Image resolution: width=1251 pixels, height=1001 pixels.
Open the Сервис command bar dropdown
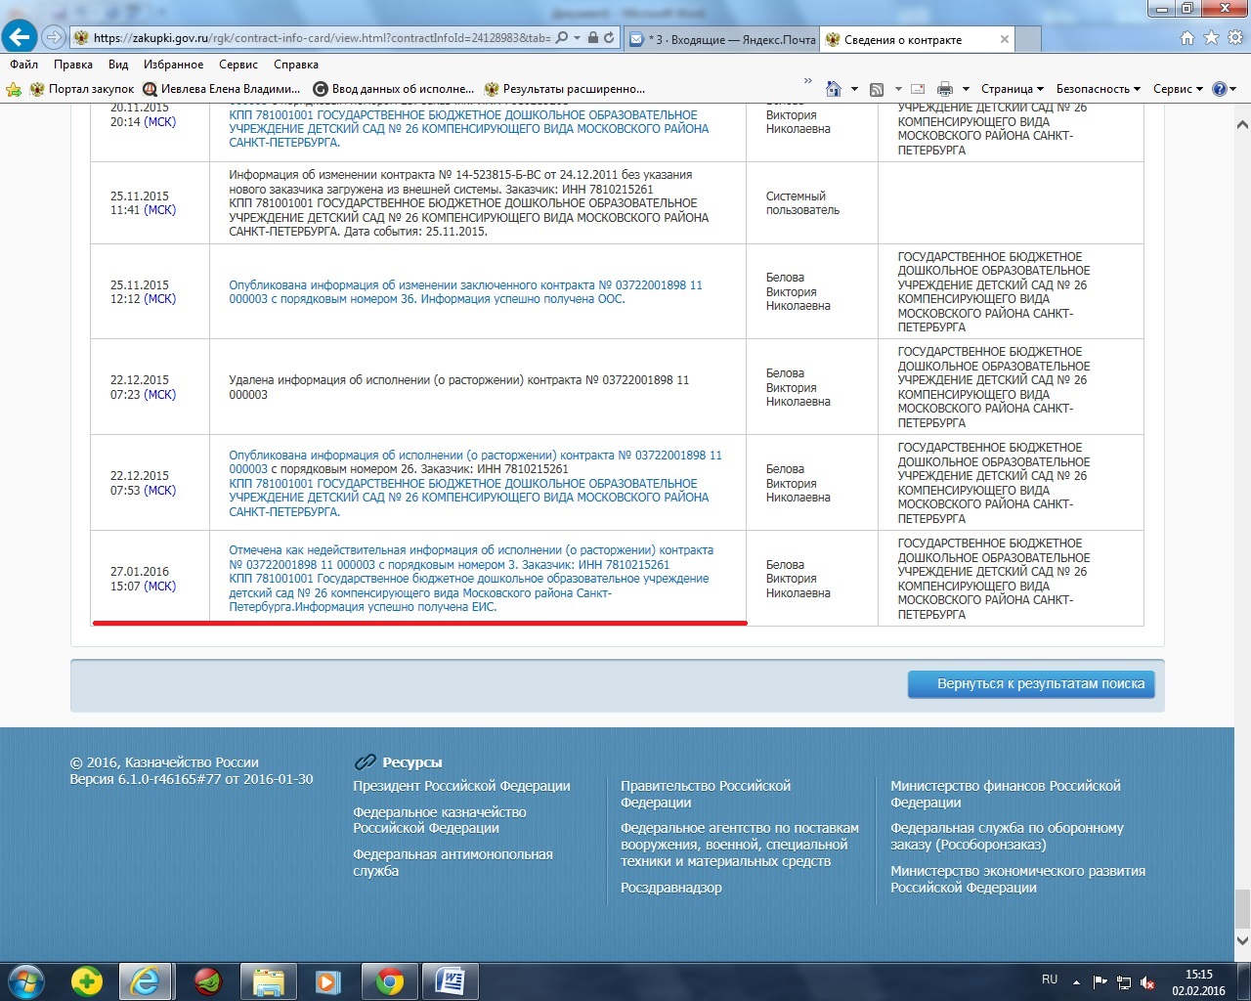point(1177,89)
